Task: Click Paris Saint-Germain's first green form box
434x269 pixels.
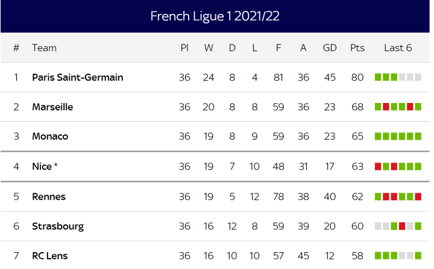Action: tap(378, 77)
